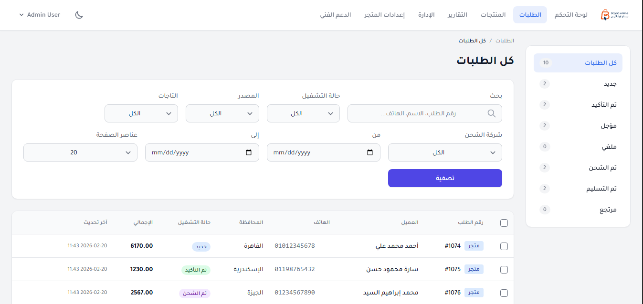Open the التقارير tab
This screenshot has height=304, width=643.
[458, 14]
